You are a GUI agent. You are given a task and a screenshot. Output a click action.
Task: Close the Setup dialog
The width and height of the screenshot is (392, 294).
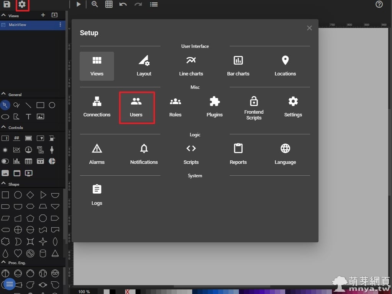(309, 28)
